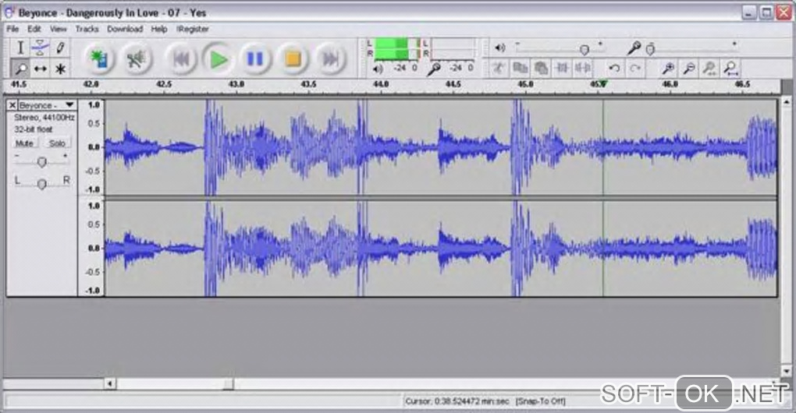
Task: Click the input volume microphone icon
Action: (x=634, y=48)
